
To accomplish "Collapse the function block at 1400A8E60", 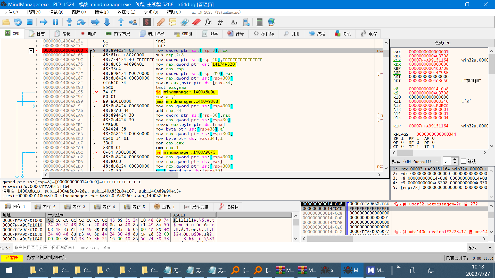I will coord(31,51).
